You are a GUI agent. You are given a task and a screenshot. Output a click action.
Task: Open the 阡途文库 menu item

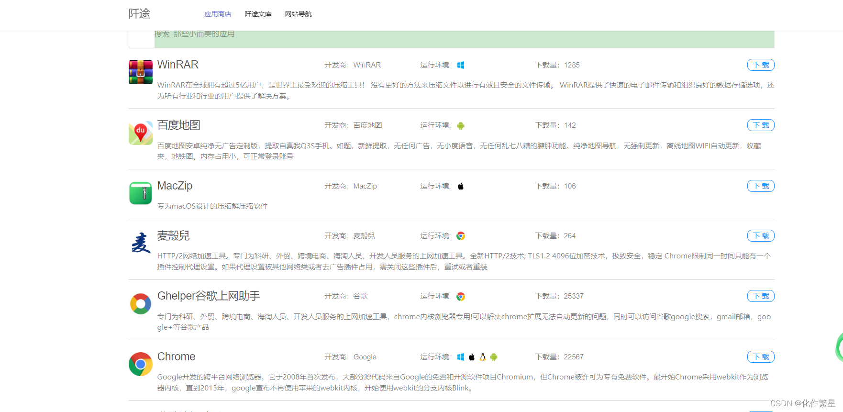coord(258,14)
